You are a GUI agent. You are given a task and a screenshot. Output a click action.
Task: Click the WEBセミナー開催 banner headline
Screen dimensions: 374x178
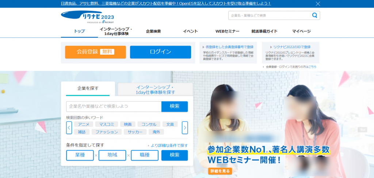click(244, 159)
